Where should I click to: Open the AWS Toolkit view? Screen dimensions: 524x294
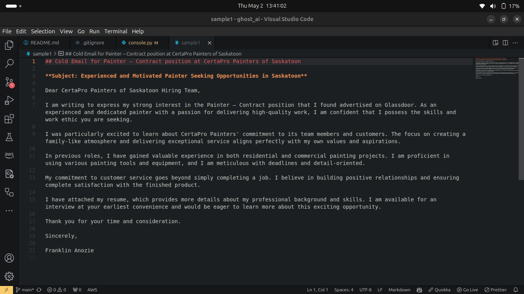pyautogui.click(x=9, y=155)
